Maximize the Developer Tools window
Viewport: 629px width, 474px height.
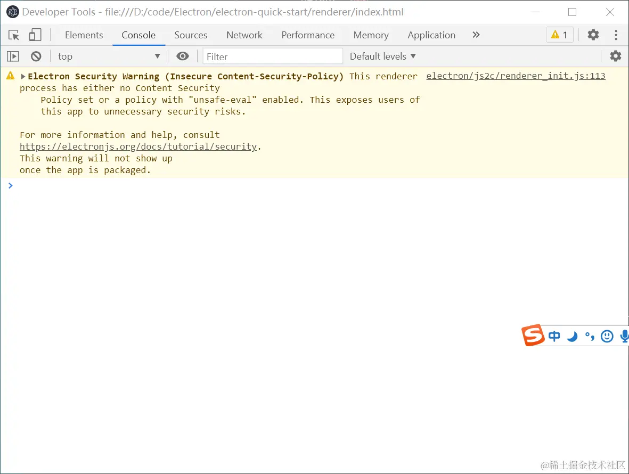pyautogui.click(x=573, y=12)
